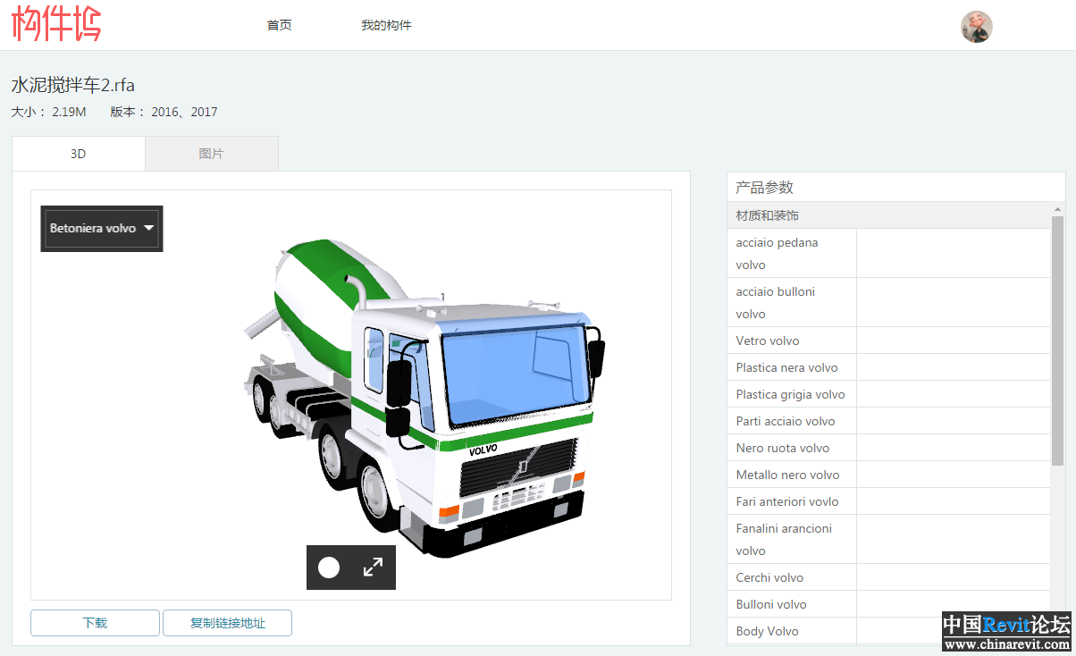Click the 水泥搅拌车2.rfa file title
Screen dimensions: 1076x656
73,85
